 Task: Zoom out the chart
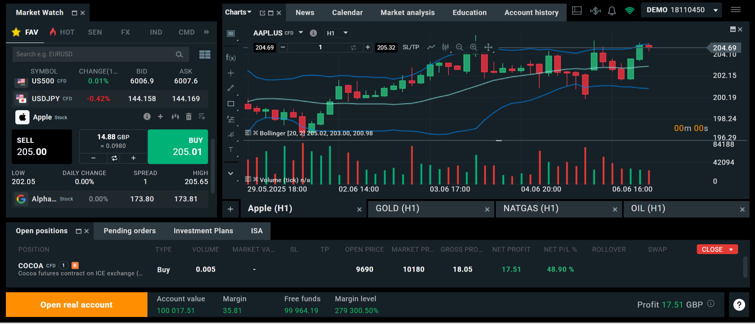coord(459,47)
